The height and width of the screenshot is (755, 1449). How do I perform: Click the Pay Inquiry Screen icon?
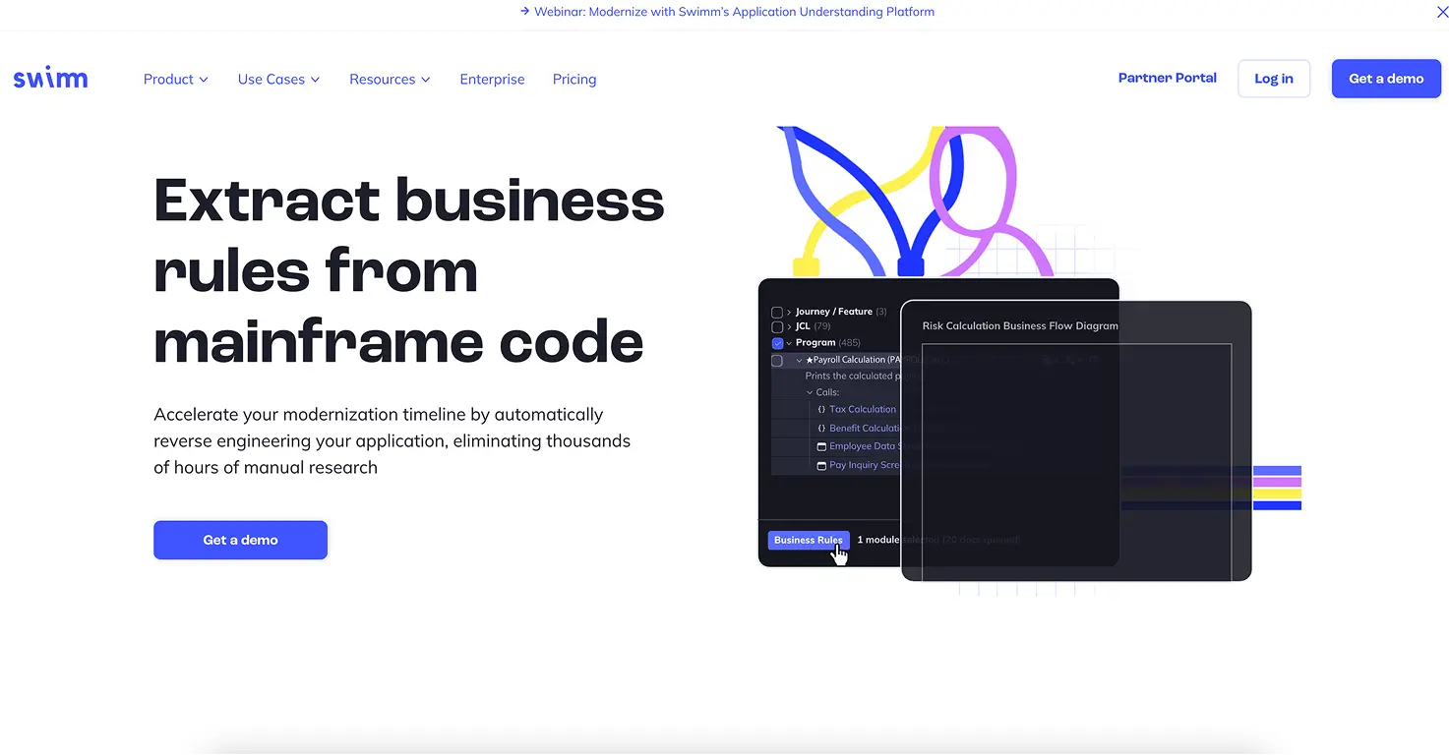click(x=821, y=465)
